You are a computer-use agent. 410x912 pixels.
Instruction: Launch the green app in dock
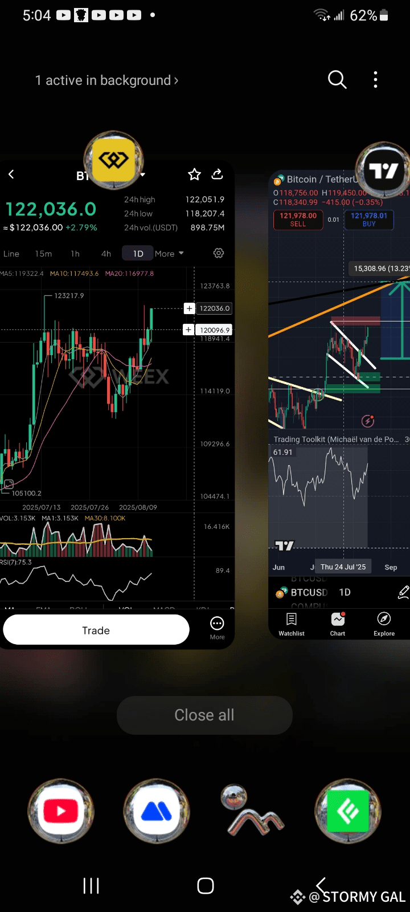(x=348, y=811)
